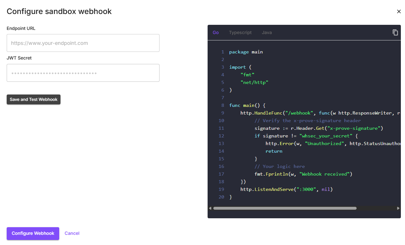405x245 pixels.
Task: Click the right arrow of the code scrollbar
Action: pyautogui.click(x=398, y=208)
